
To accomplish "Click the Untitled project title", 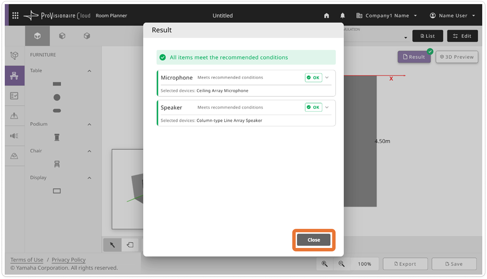I will (x=223, y=16).
